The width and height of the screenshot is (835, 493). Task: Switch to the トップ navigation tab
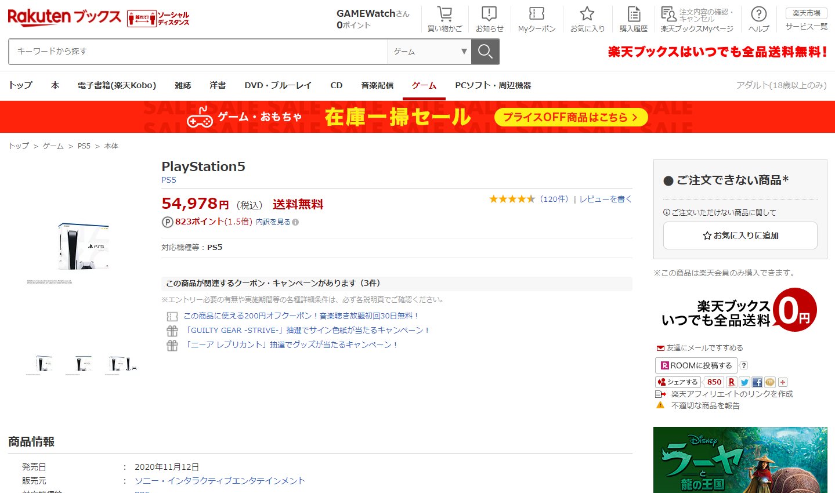click(x=20, y=85)
